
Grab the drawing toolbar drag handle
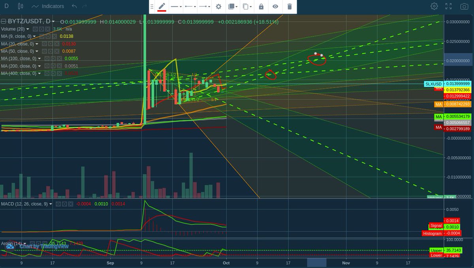click(x=152, y=6)
